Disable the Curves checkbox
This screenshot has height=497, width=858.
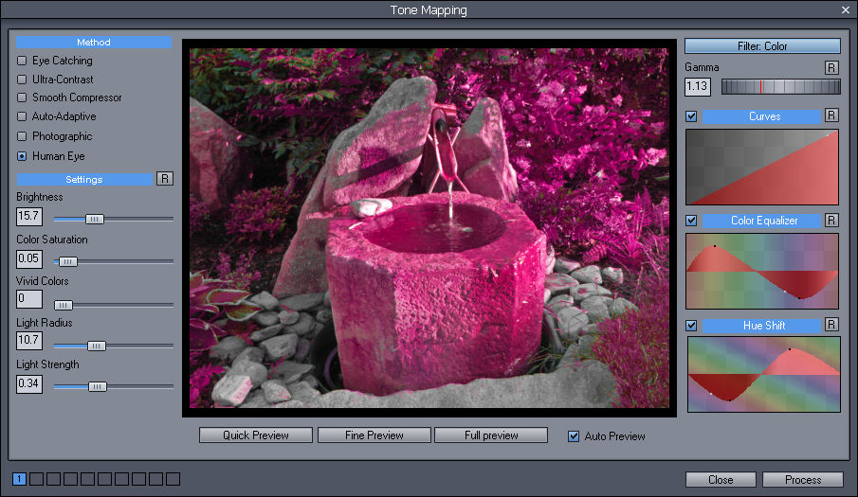click(x=691, y=116)
